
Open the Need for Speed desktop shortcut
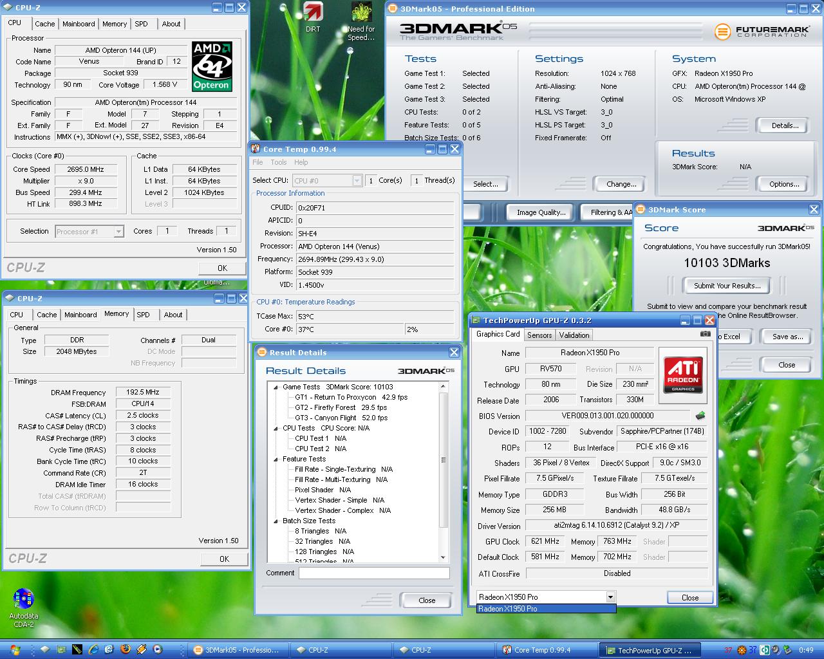(361, 22)
